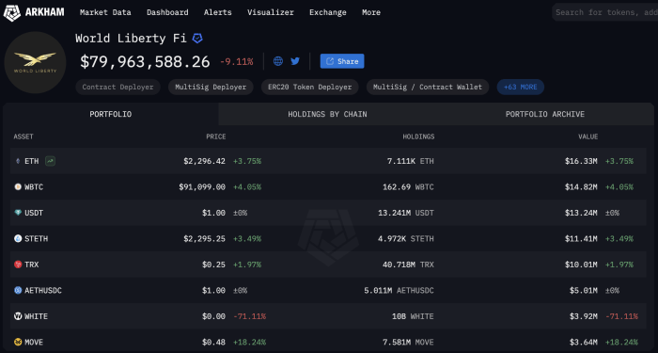Click the 10B WHITE holdings cell

(x=413, y=316)
